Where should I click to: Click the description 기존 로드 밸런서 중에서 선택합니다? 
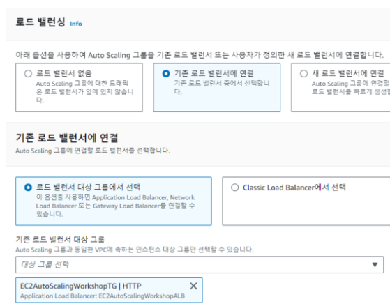point(221,87)
